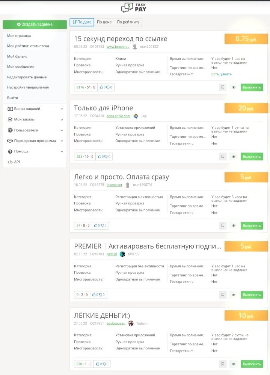Image resolution: width=270 pixels, height=375 pixels.
Task: Open the Биржа заданий money icon
Action: click(x=10, y=109)
